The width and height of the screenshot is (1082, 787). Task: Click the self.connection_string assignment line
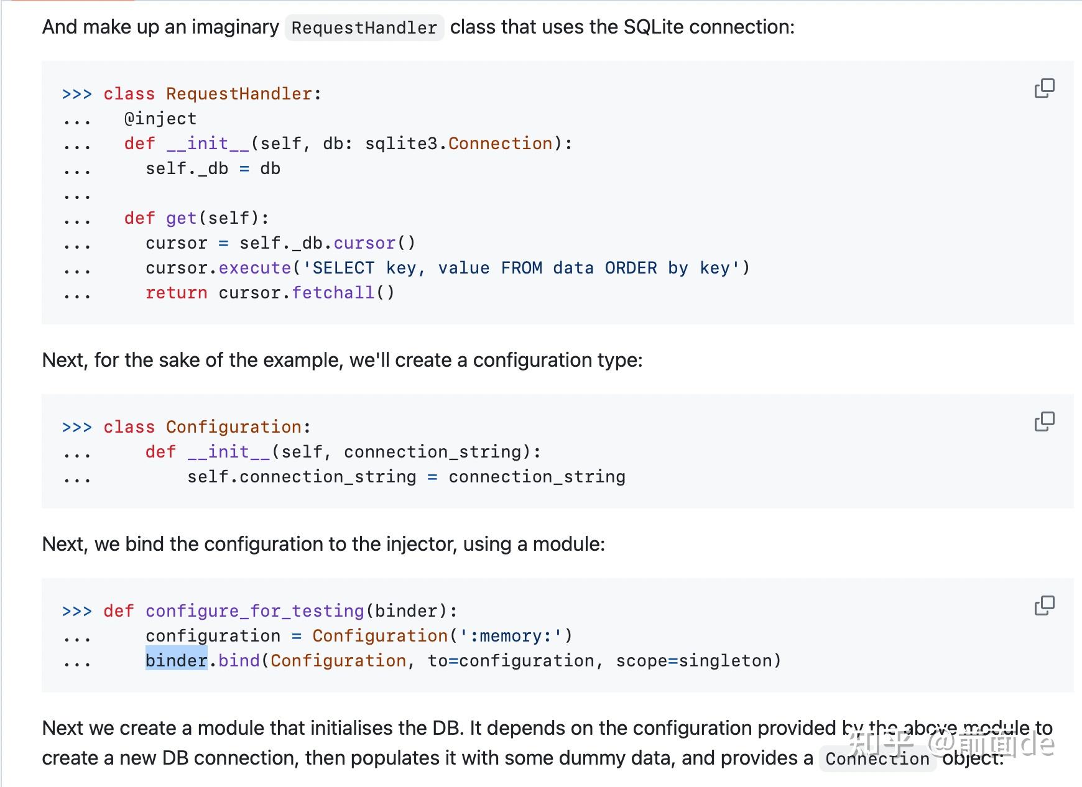point(406,477)
